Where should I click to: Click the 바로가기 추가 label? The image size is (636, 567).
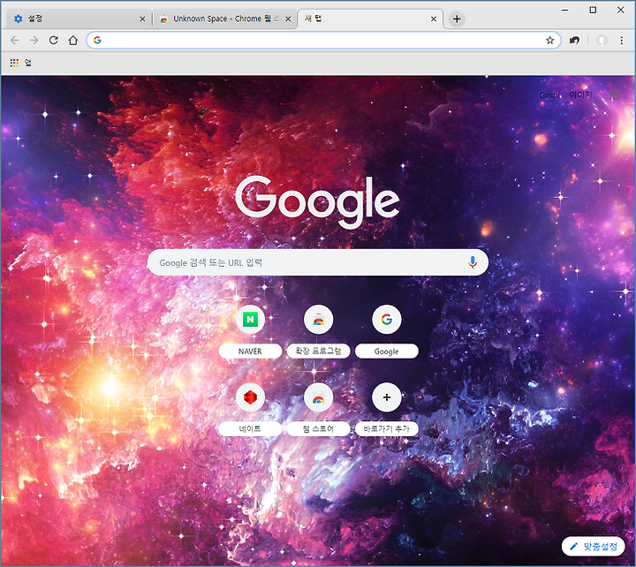coord(387,428)
